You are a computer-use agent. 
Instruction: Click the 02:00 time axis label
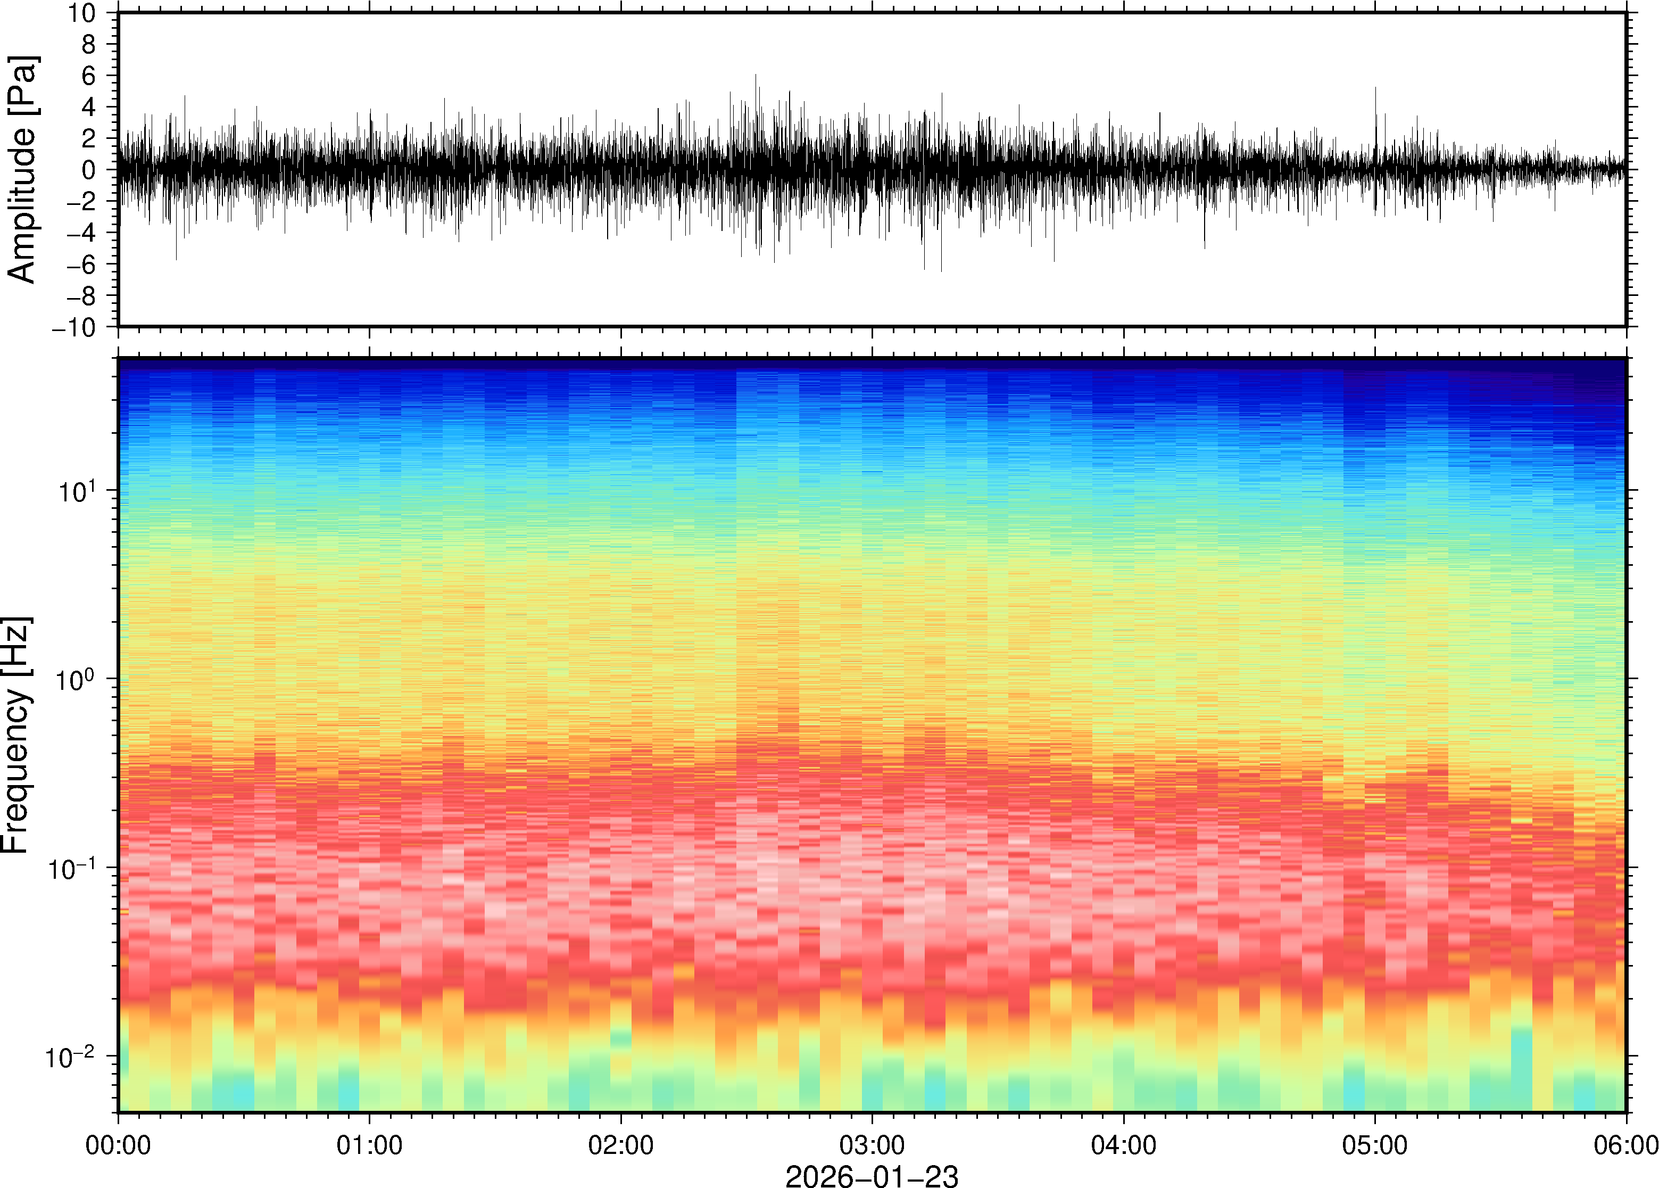pyautogui.click(x=621, y=1145)
